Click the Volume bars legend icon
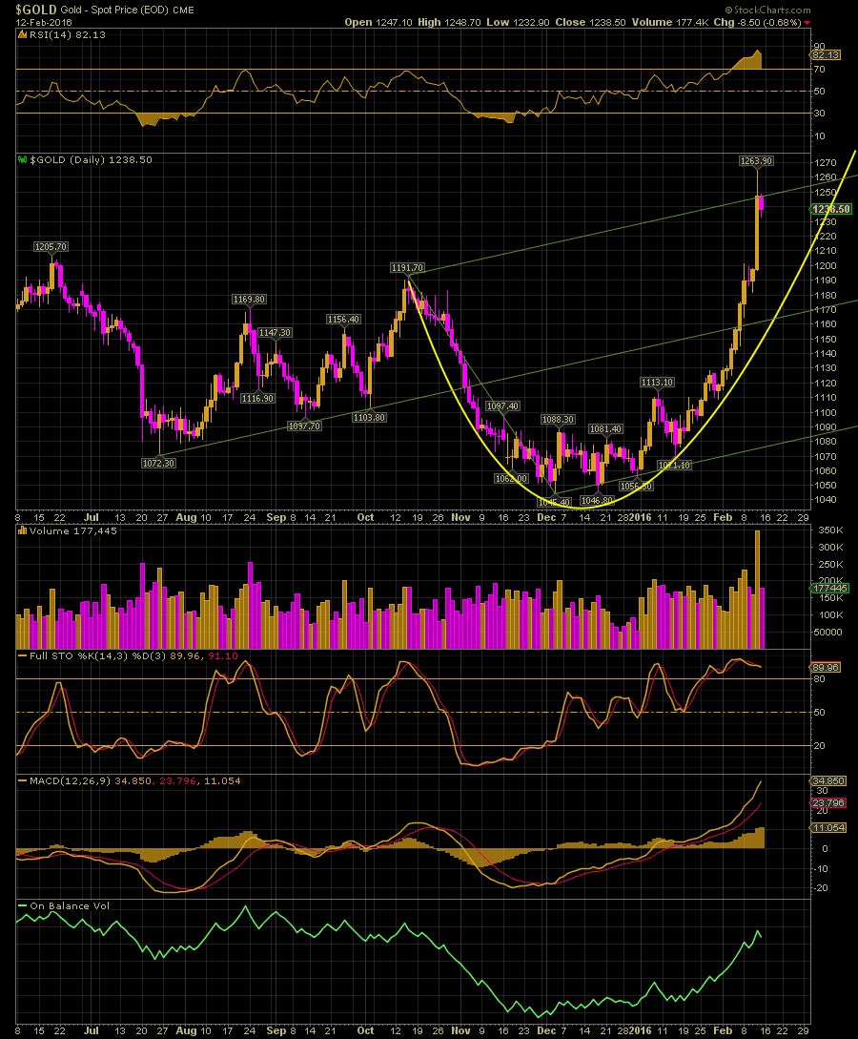Viewport: 858px width, 1039px height. click(22, 530)
